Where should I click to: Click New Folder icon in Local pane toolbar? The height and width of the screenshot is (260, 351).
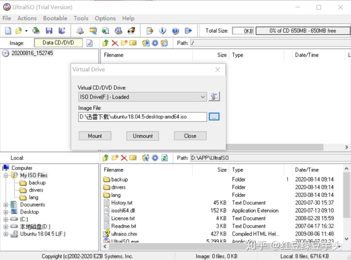tap(115, 158)
